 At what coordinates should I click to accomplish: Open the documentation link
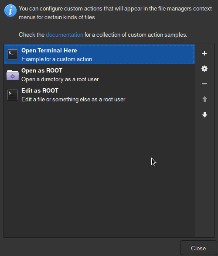point(65,35)
